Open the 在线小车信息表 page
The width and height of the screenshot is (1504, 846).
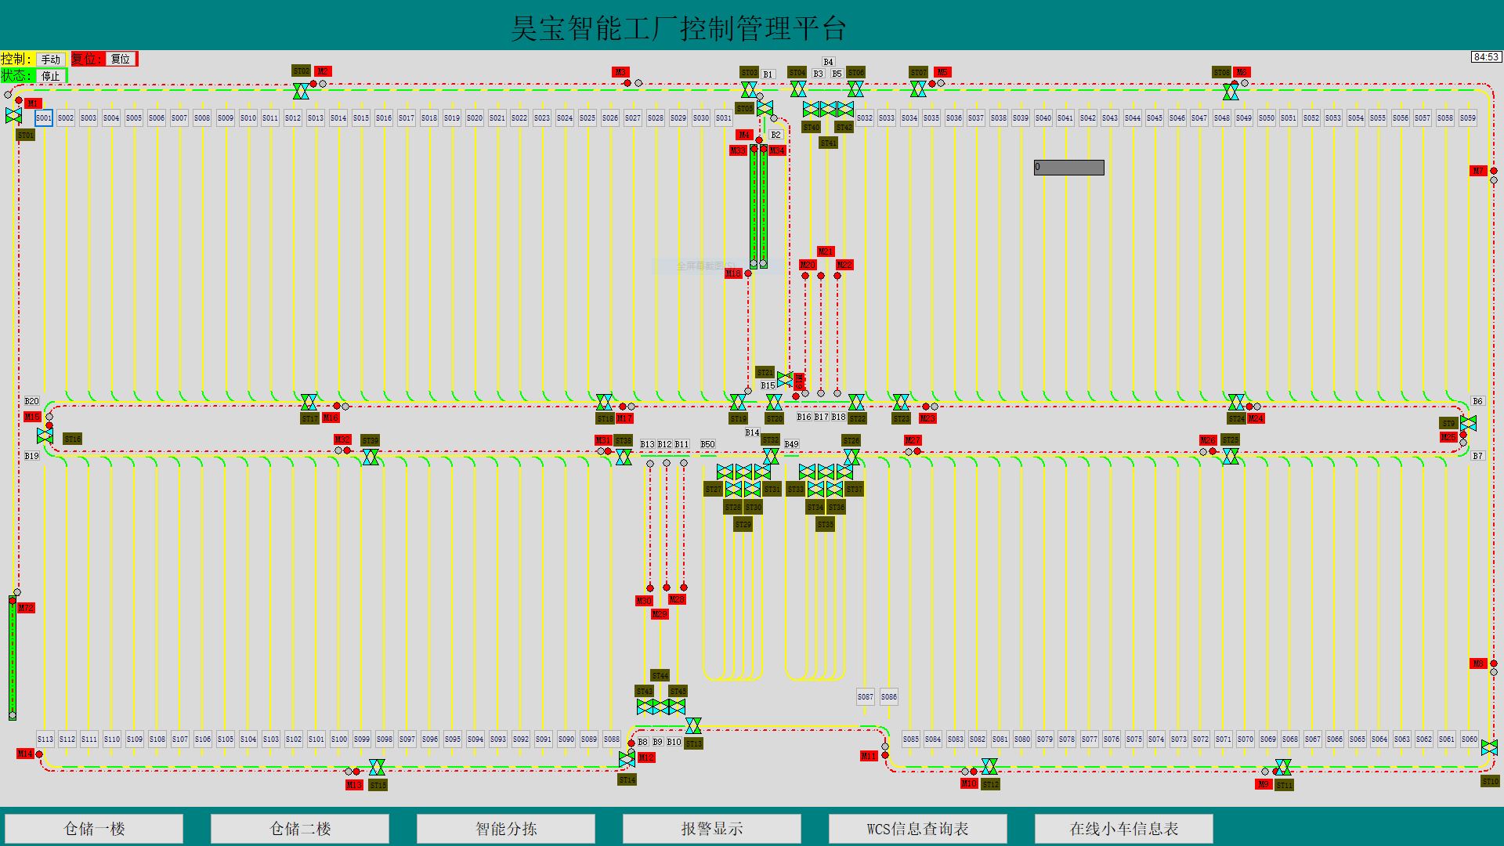pyautogui.click(x=1123, y=828)
